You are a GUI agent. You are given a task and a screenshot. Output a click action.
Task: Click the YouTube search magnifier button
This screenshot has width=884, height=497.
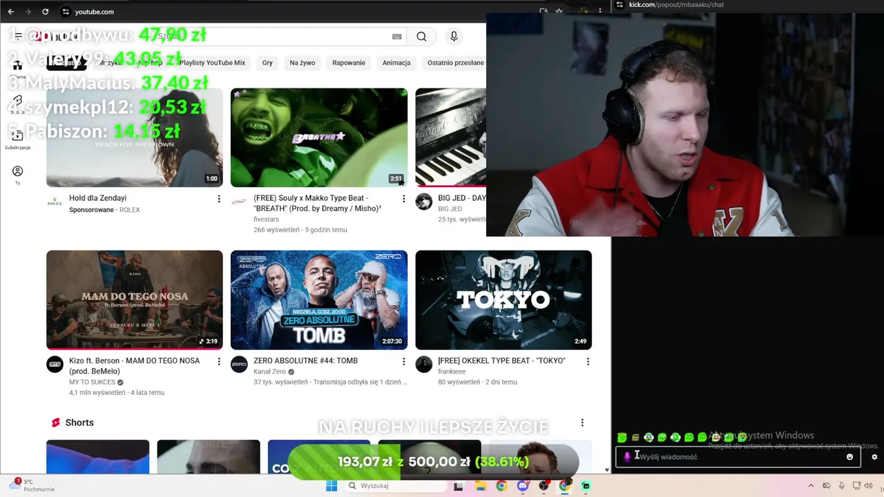421,37
